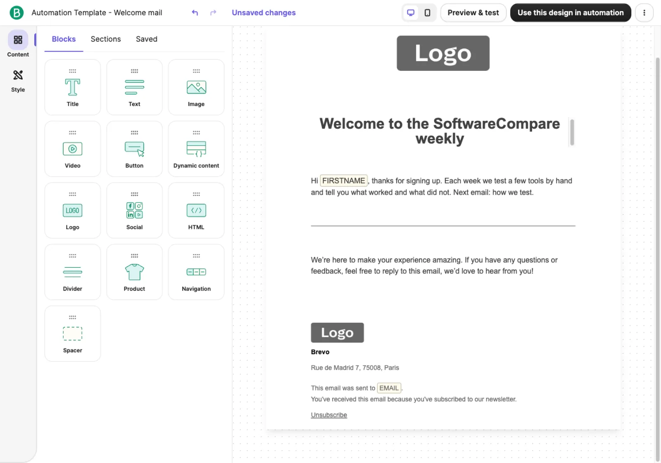The height and width of the screenshot is (463, 661).
Task: Click the template name Welcome mail title
Action: pyautogui.click(x=97, y=13)
